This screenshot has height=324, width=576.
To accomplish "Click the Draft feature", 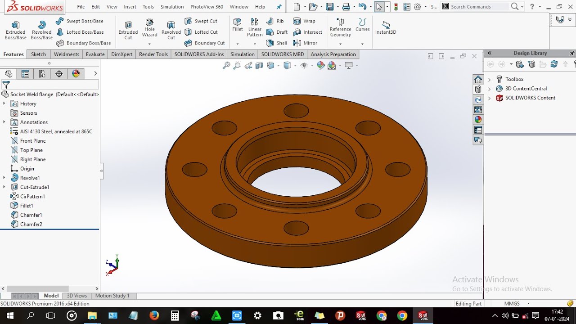I will pos(277,32).
